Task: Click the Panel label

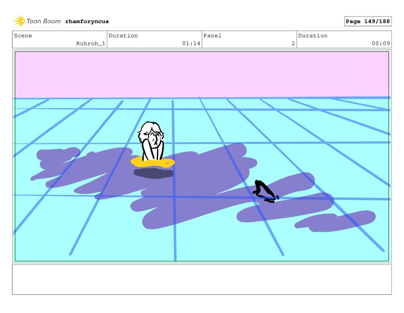Action: [212, 36]
